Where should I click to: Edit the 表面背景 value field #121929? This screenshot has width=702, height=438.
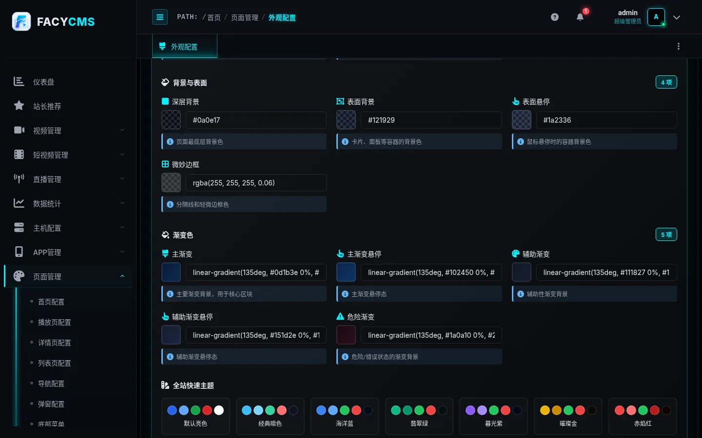(431, 120)
